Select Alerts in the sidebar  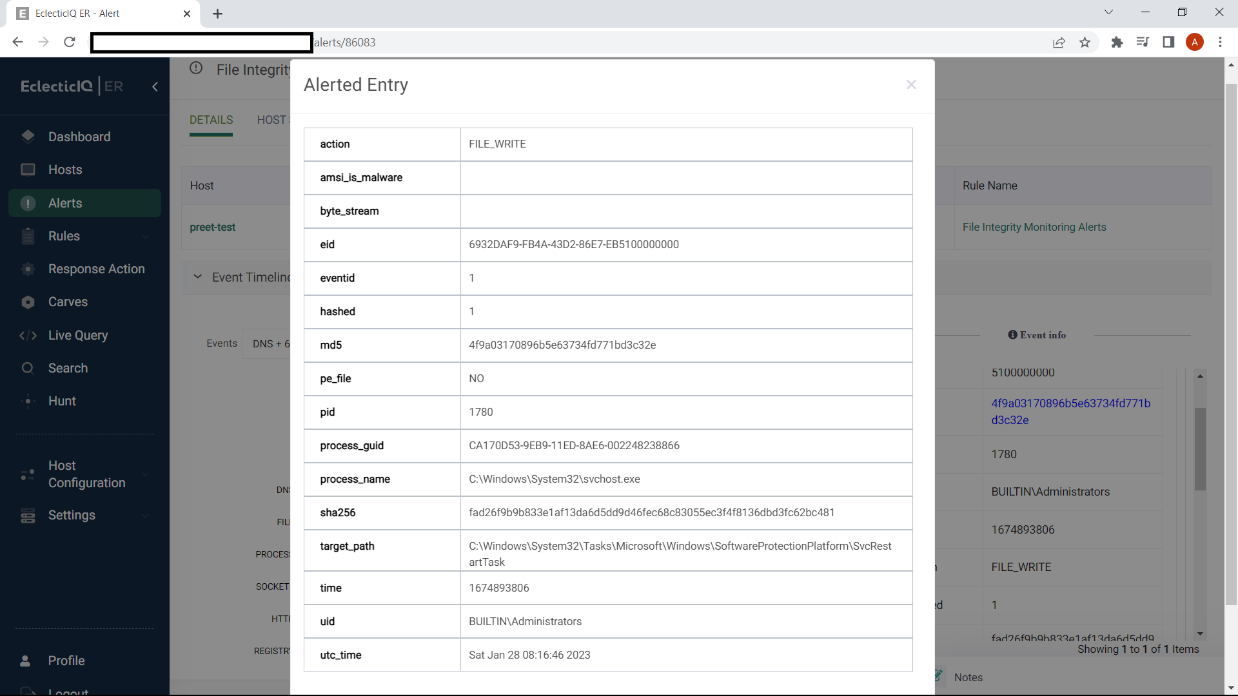point(65,203)
